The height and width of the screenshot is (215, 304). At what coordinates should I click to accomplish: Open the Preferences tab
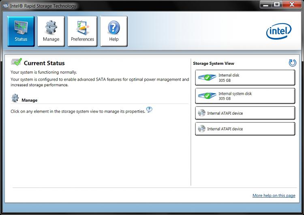click(82, 31)
